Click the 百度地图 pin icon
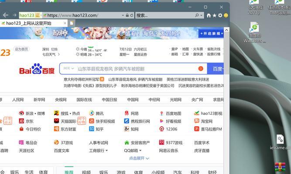The width and height of the screenshot is (291, 174). click(x=161, y=113)
